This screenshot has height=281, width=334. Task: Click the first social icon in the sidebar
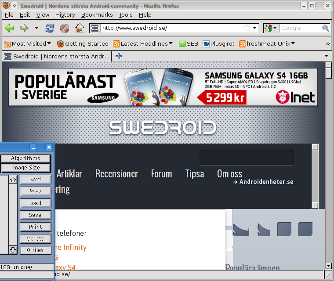tap(241, 230)
